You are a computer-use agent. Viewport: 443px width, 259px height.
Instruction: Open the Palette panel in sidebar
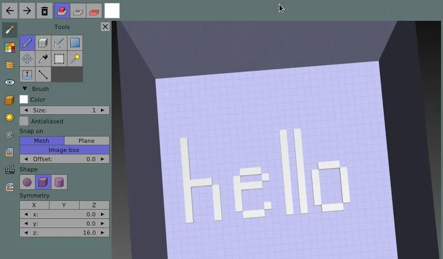10,47
